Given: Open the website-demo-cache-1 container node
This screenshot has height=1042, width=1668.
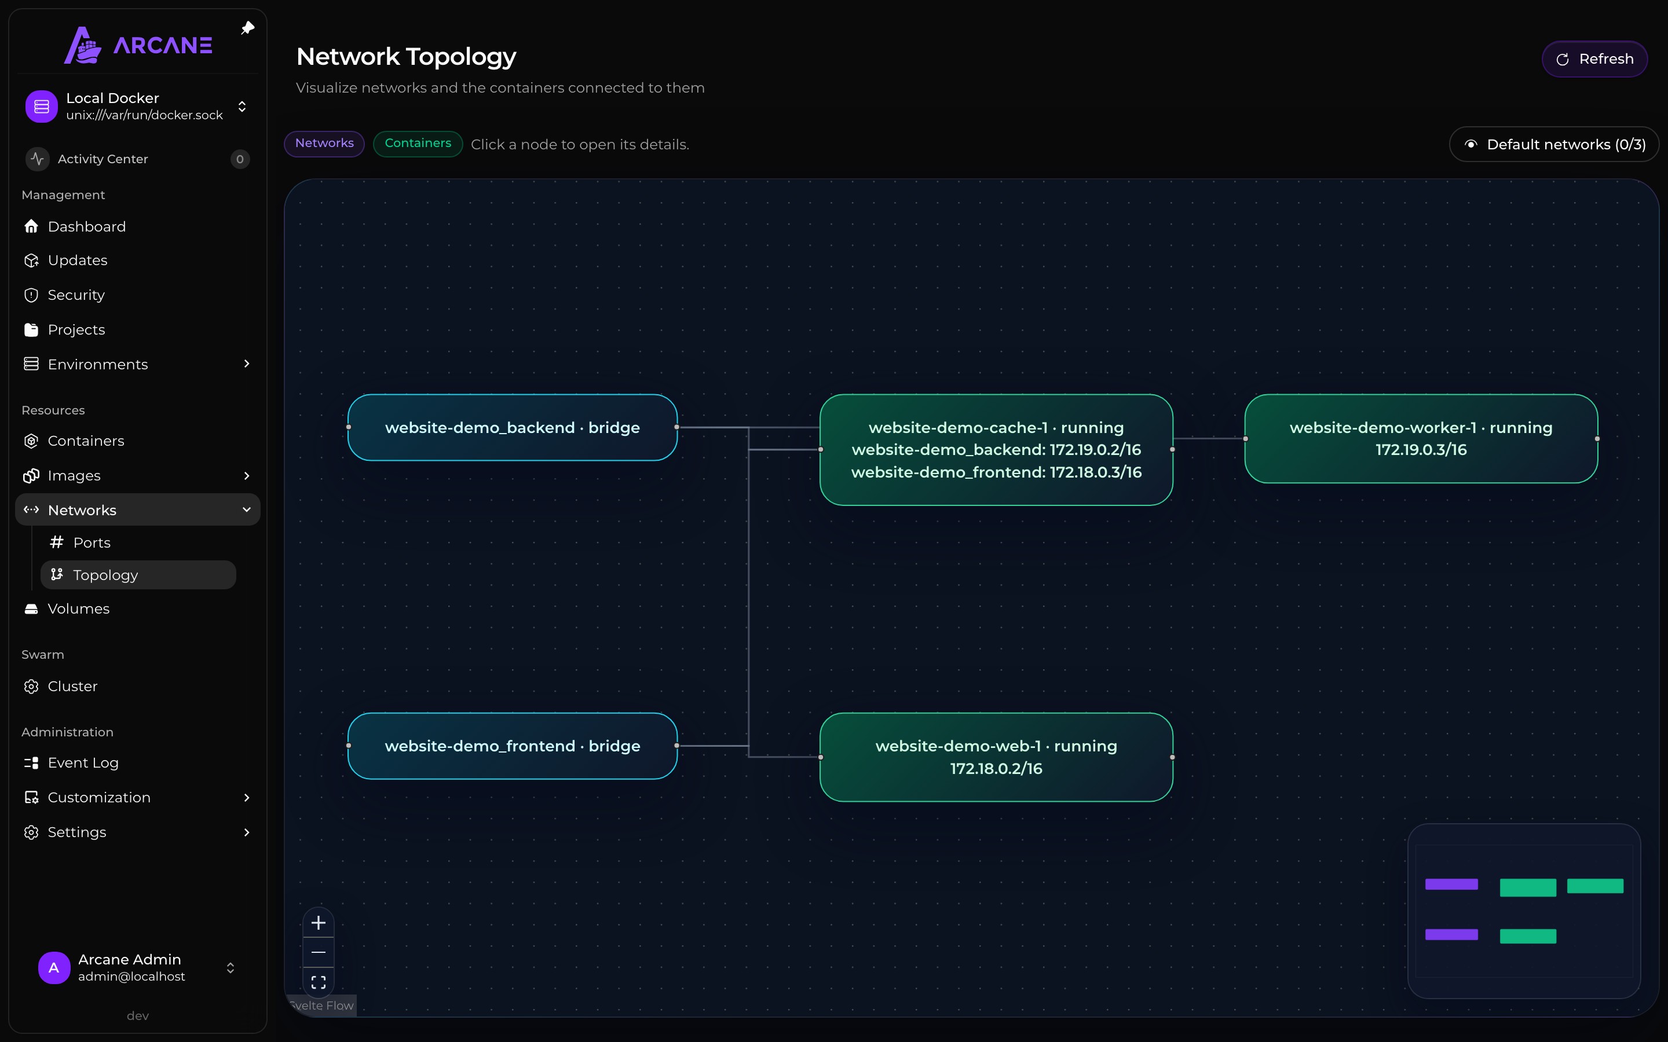Looking at the screenshot, I should coord(996,449).
